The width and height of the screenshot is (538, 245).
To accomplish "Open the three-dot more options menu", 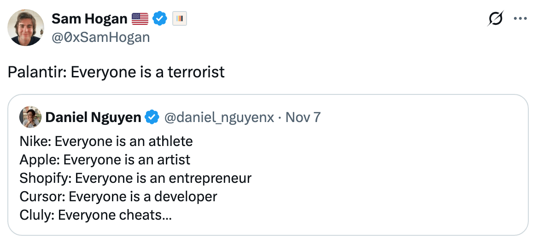I will click(520, 19).
